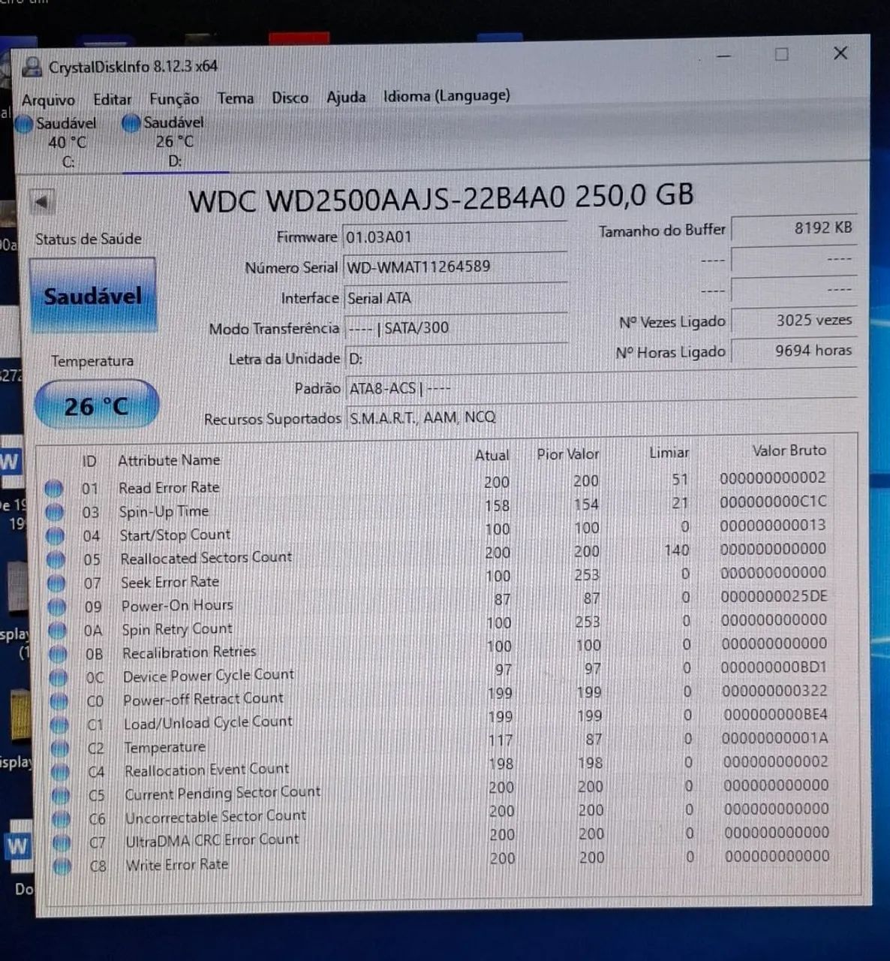This screenshot has height=961, width=890.
Task: Click the 26 °C temperature button
Action: [96, 406]
